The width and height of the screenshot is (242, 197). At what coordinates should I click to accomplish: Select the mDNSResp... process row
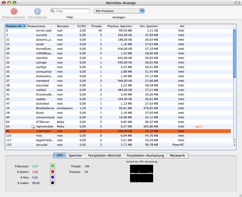click(119, 53)
